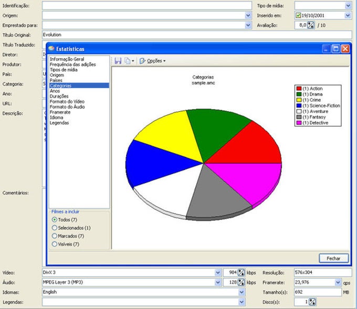The height and width of the screenshot is (309, 357).
Task: Choose the Marcados (7) radio option
Action: click(55, 236)
